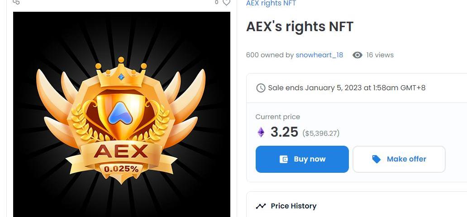Click the 600 owned by text
467x217 pixels.
(270, 55)
